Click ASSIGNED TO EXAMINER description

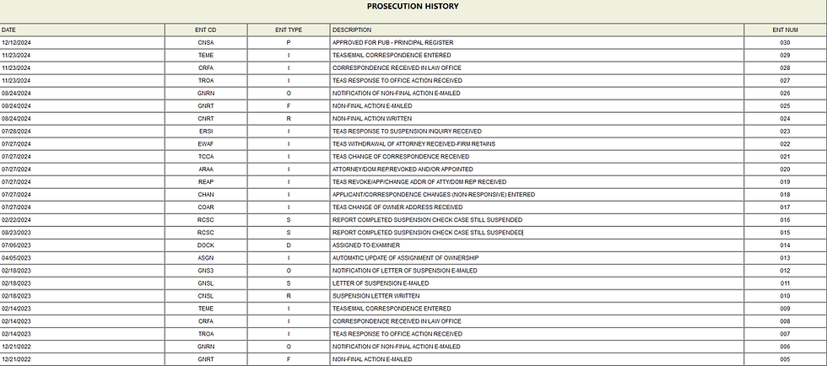tap(366, 245)
